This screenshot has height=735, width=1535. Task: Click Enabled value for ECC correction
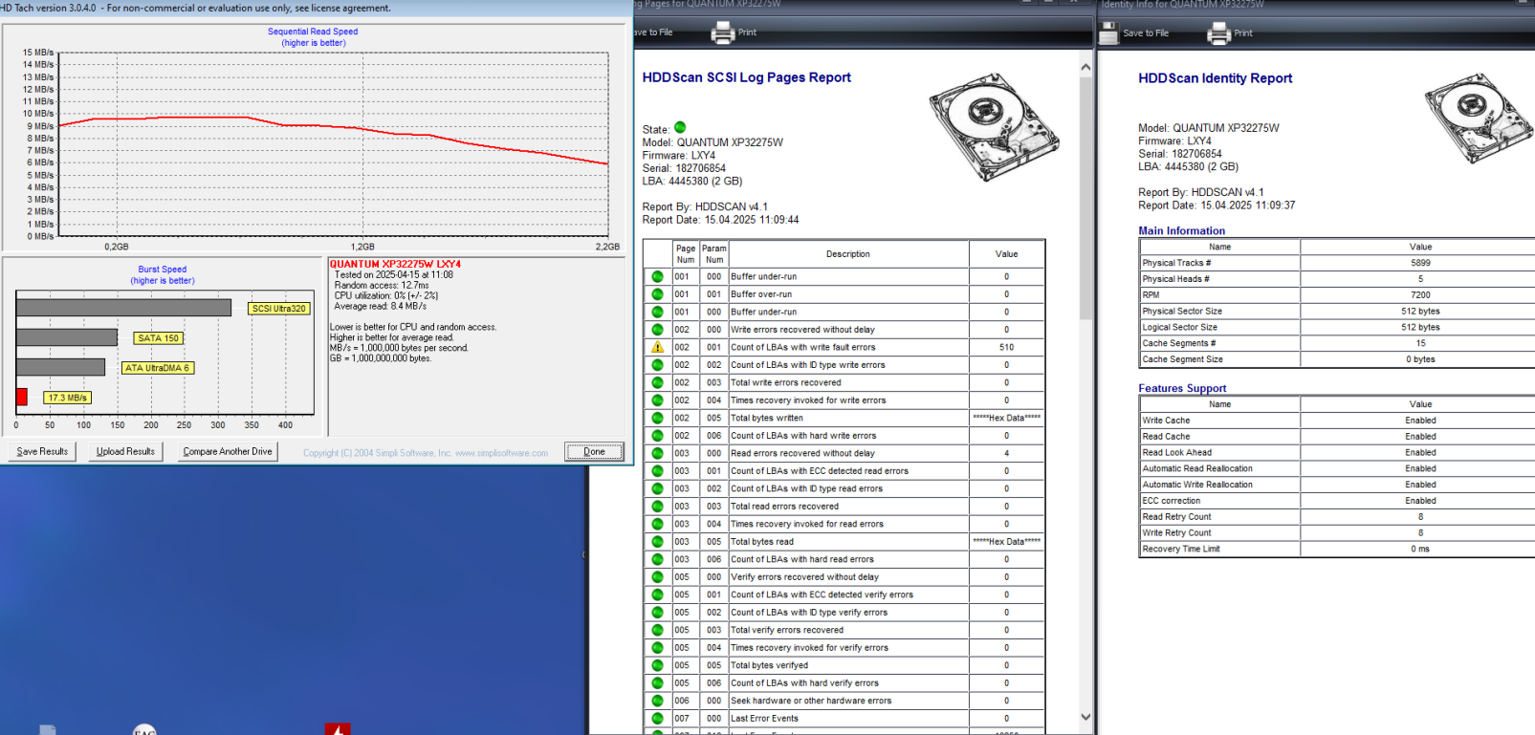[x=1420, y=501]
